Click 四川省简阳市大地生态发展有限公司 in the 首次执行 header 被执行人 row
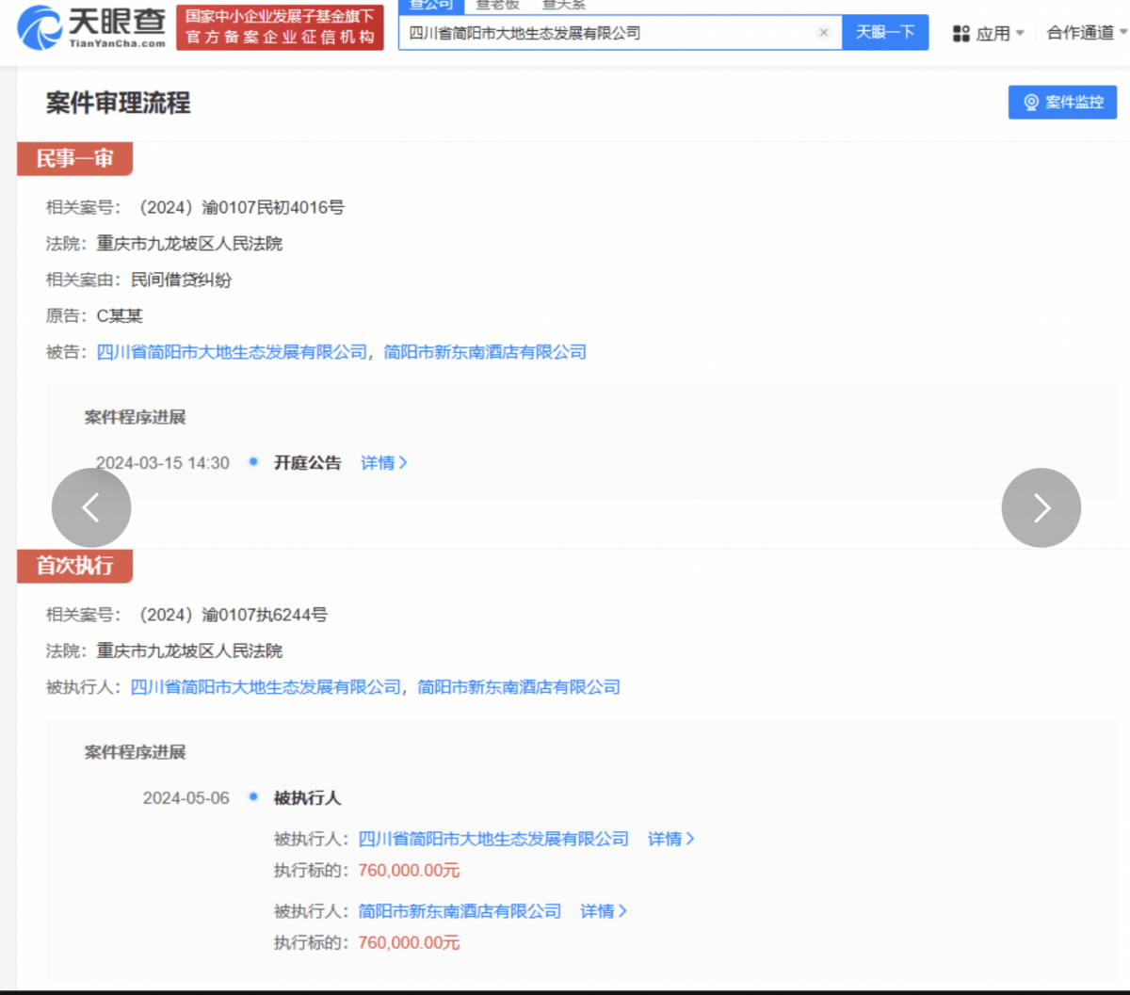The width and height of the screenshot is (1130, 995). pyautogui.click(x=266, y=687)
